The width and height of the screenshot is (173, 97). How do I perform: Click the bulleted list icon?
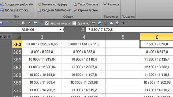click(x=41, y=23)
